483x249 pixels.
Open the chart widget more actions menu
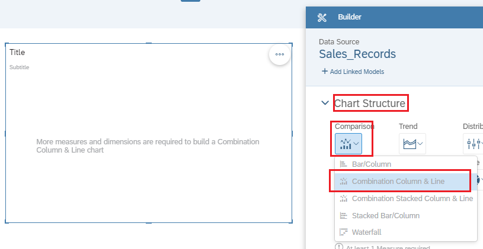280,54
